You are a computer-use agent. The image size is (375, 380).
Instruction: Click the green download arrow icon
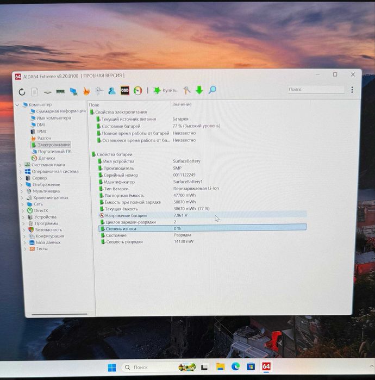[x=199, y=90]
